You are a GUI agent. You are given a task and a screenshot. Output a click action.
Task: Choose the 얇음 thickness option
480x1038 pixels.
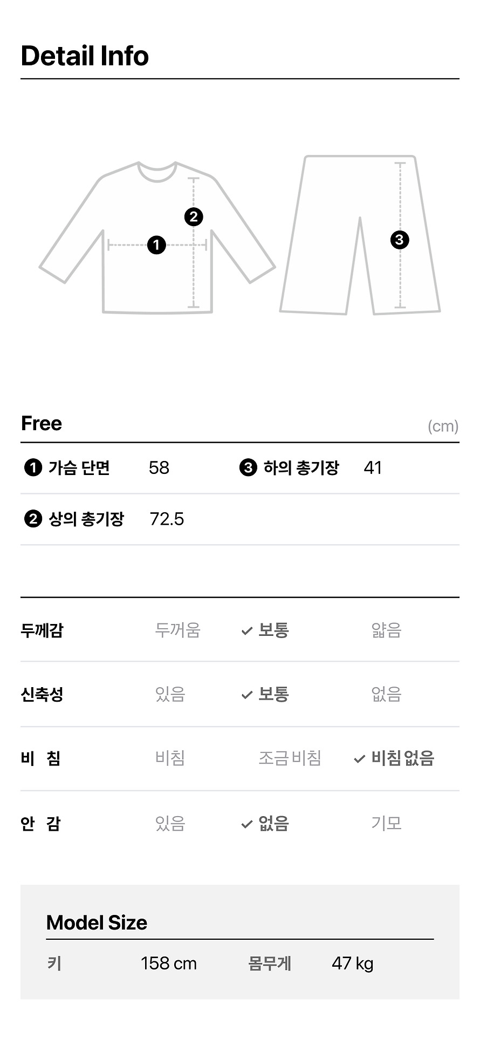386,630
